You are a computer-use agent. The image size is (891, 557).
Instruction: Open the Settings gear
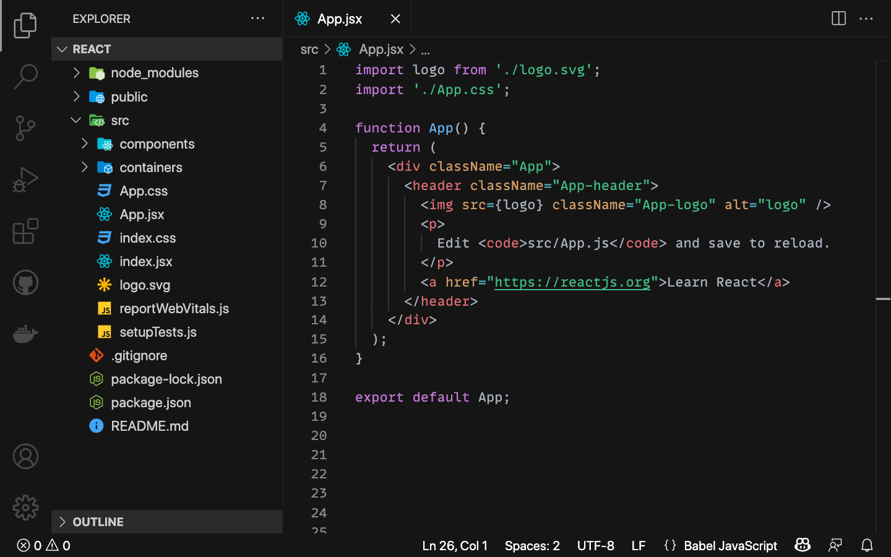point(25,507)
